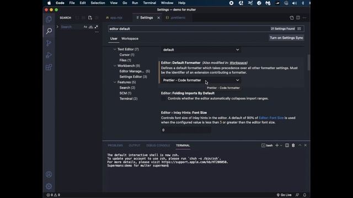The height and width of the screenshot is (198, 353).
Task: Open the Extensions view
Action: tap(49, 67)
